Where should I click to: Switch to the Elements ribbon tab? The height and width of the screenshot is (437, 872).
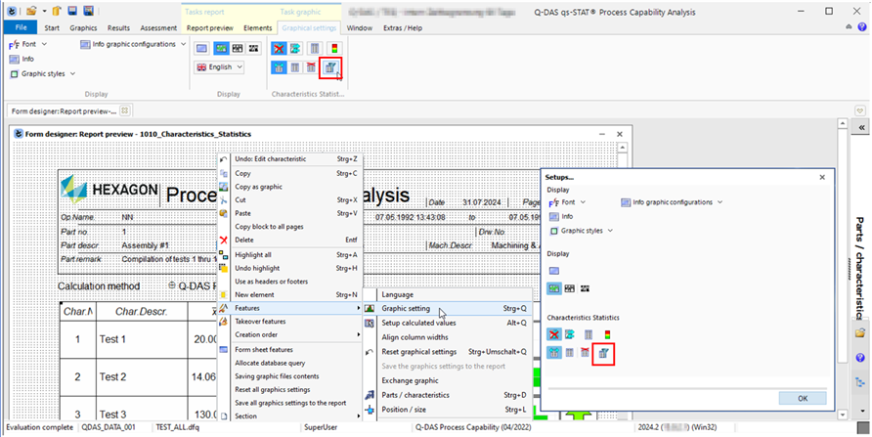click(x=258, y=27)
